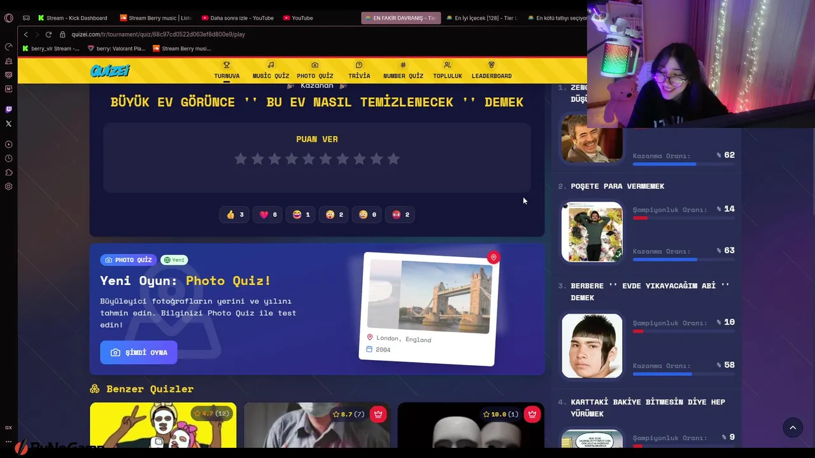
Task: Reload the quizei page
Action: pyautogui.click(x=48, y=34)
